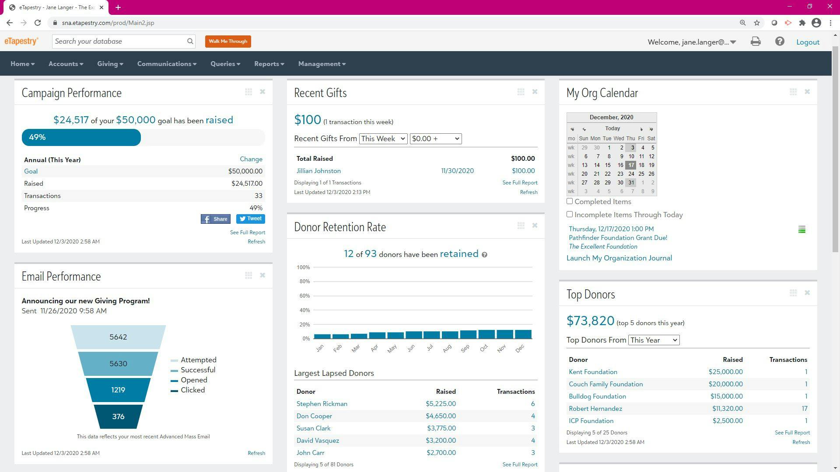Open the Giving menu

tap(109, 63)
